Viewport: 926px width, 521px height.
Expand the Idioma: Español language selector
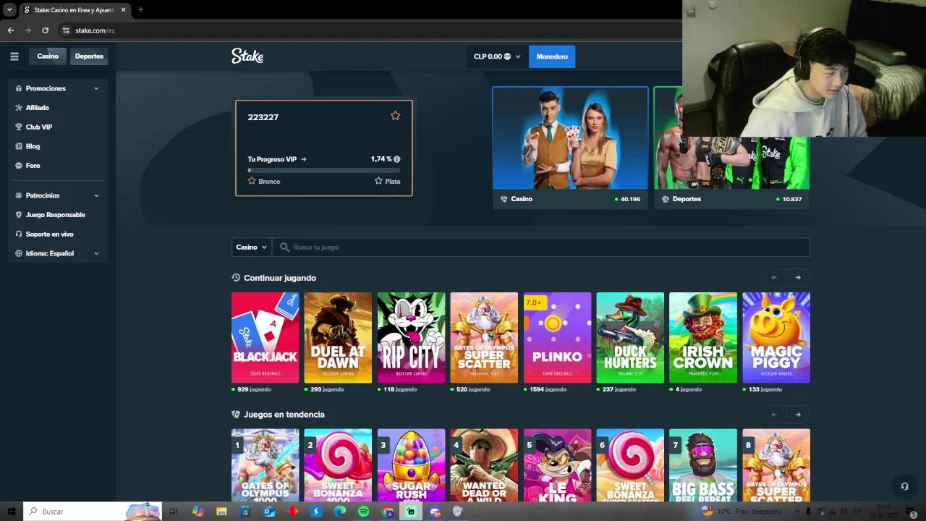(x=57, y=254)
